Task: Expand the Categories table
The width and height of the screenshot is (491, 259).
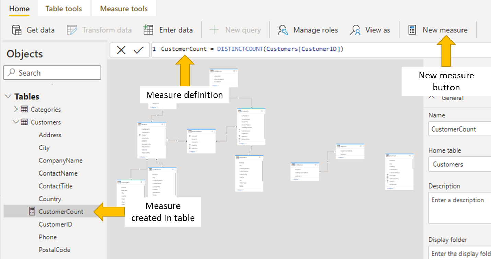Action: click(x=16, y=109)
